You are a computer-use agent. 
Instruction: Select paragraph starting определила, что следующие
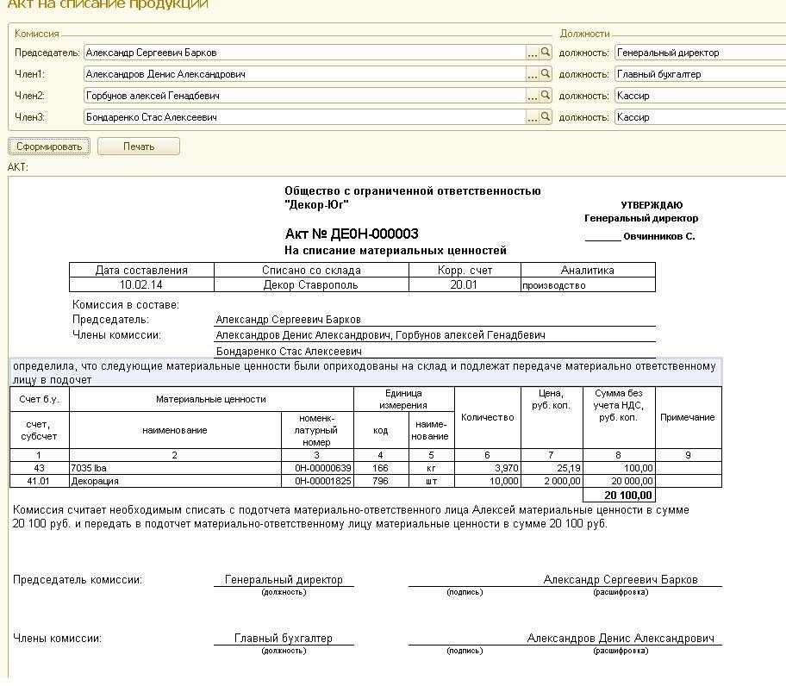pyautogui.click(x=365, y=373)
